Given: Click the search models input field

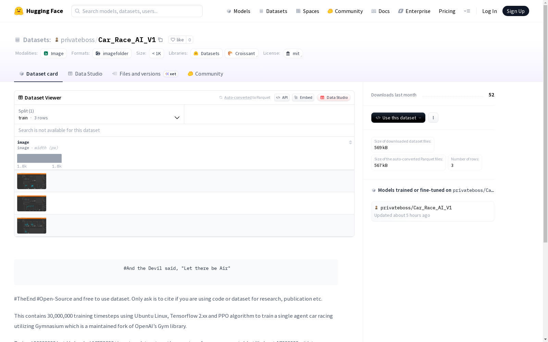Looking at the screenshot, I should click(x=137, y=11).
